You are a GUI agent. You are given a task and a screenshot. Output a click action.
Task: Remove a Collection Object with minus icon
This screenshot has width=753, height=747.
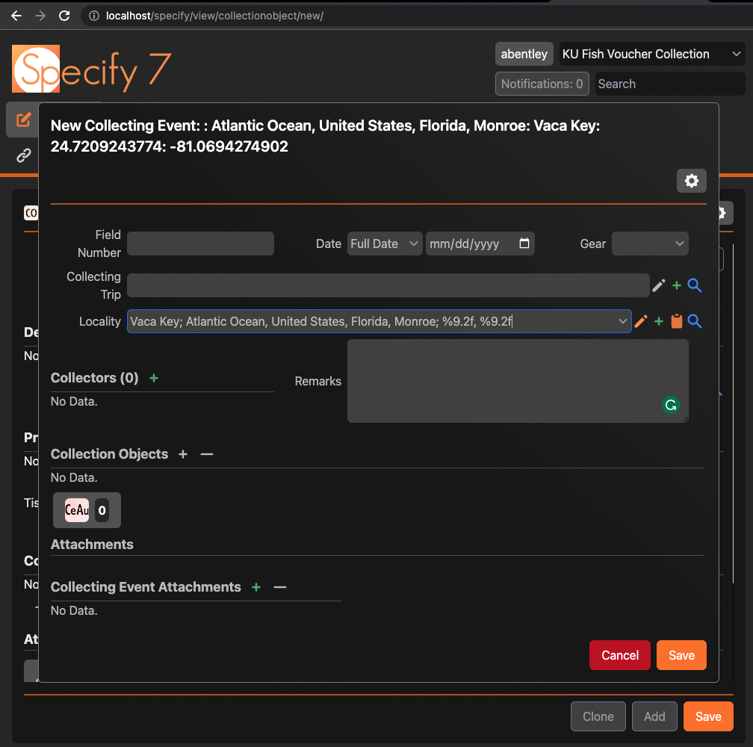[x=206, y=453]
